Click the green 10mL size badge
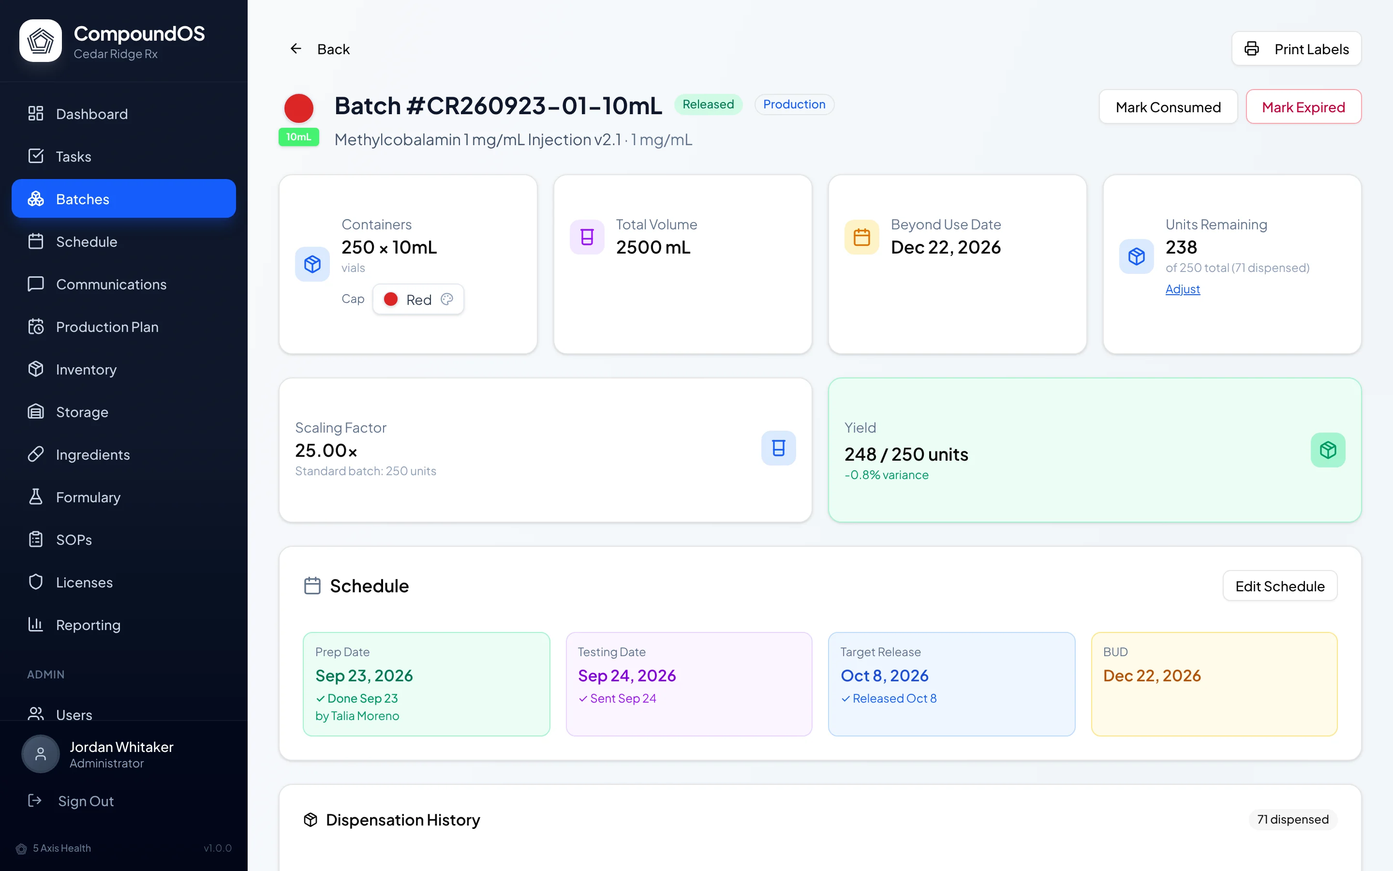The width and height of the screenshot is (1393, 871). pyautogui.click(x=299, y=137)
